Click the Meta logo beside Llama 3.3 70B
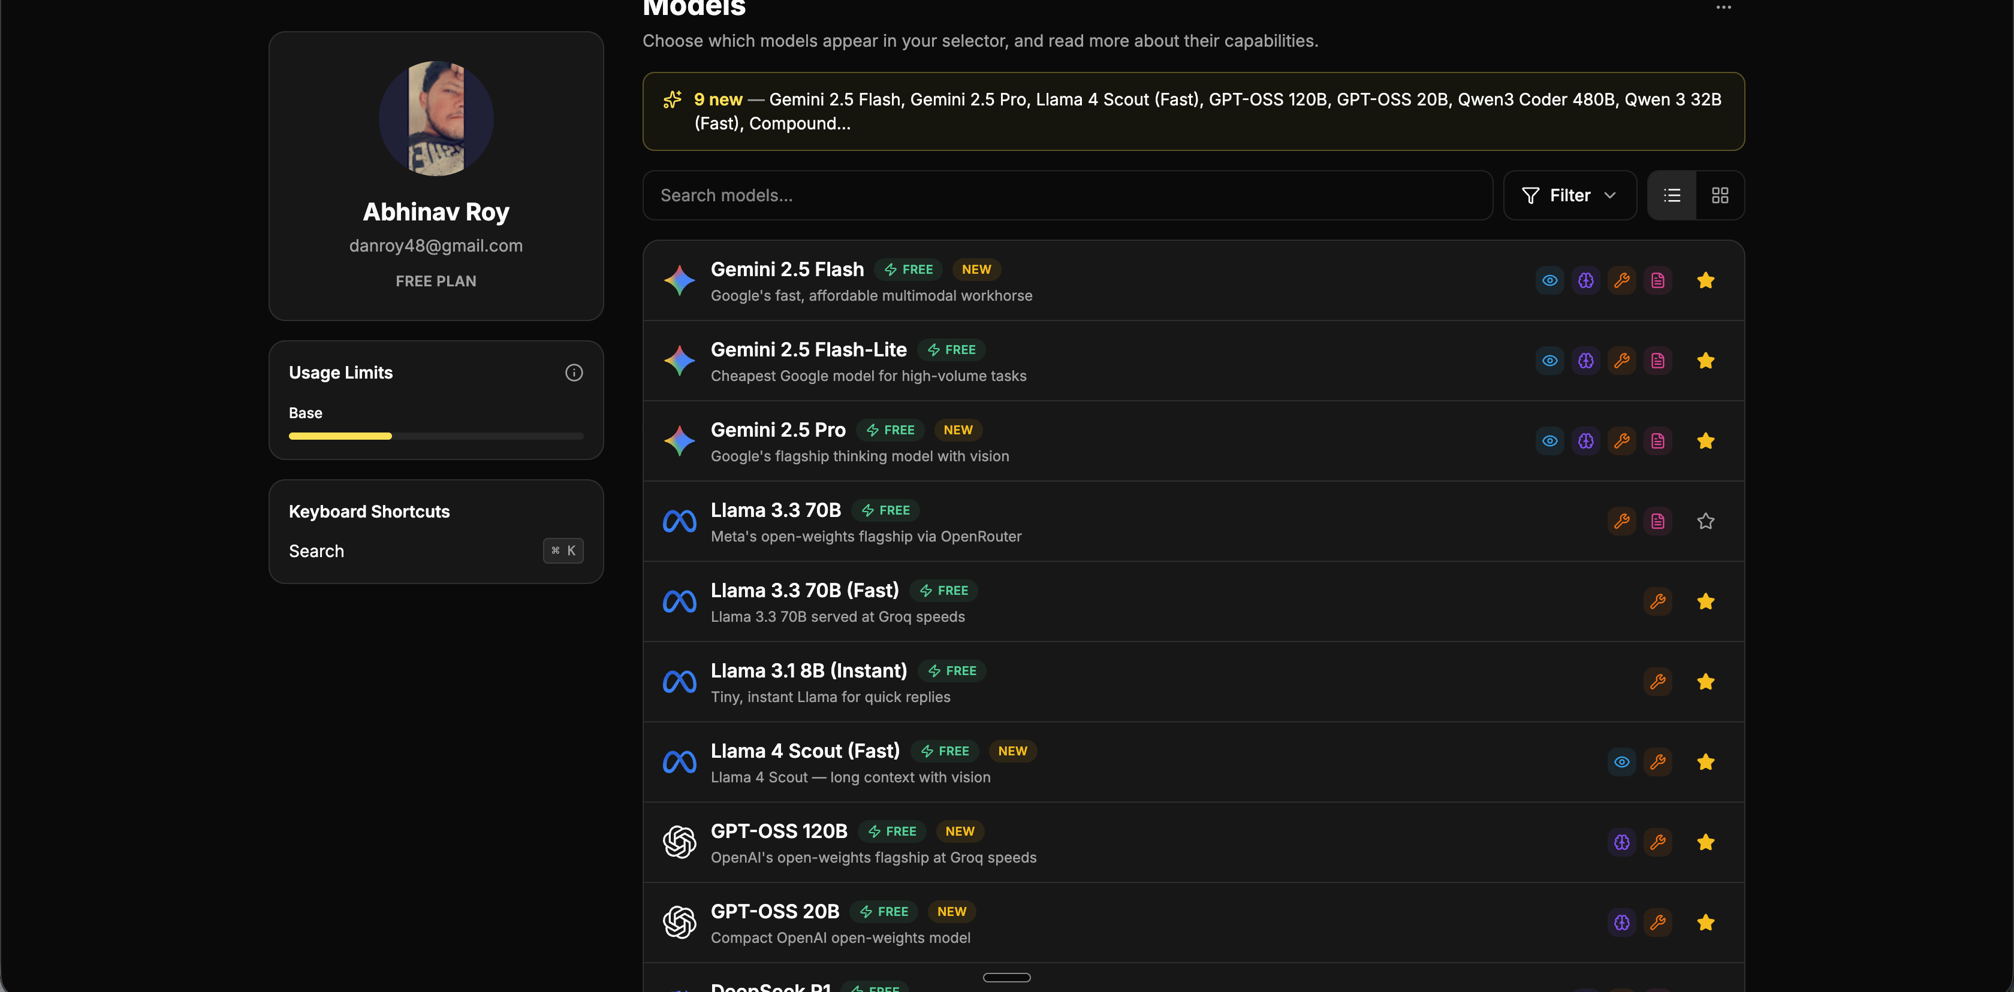 click(679, 521)
